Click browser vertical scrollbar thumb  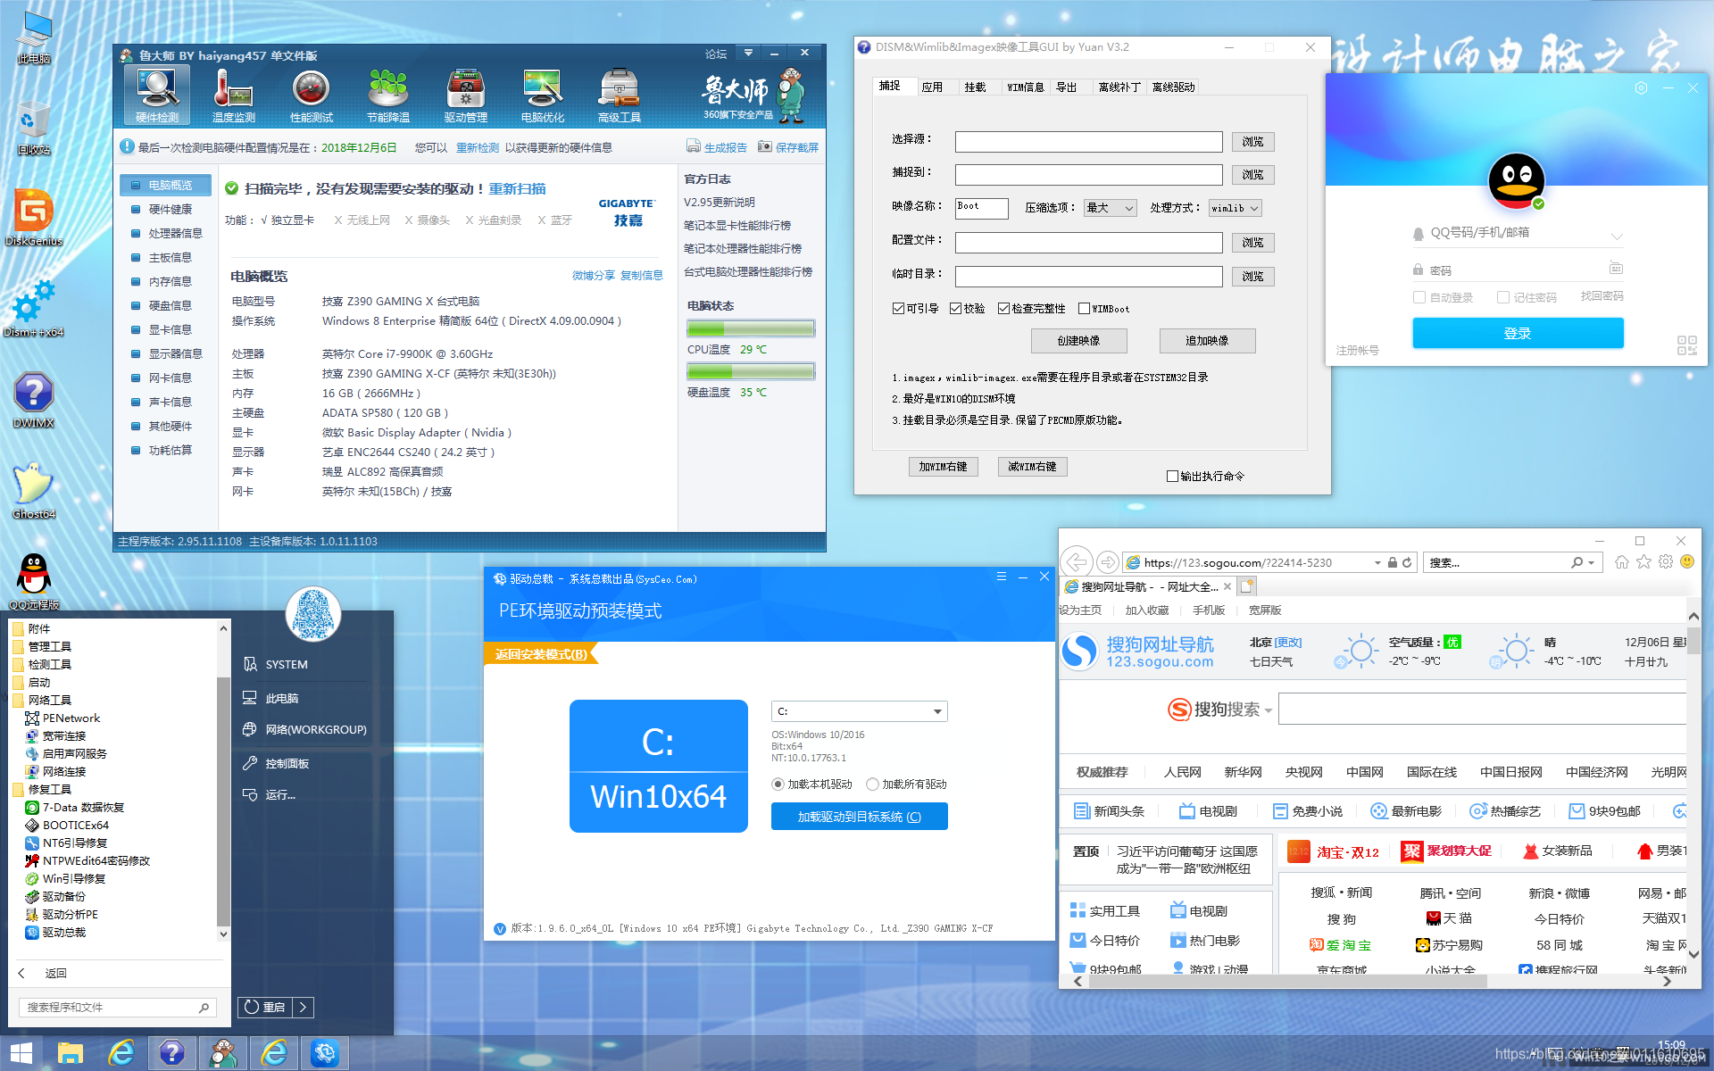[1693, 641]
